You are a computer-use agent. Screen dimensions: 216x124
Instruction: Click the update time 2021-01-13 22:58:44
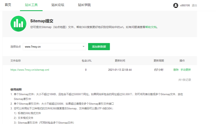[x=120, y=70]
